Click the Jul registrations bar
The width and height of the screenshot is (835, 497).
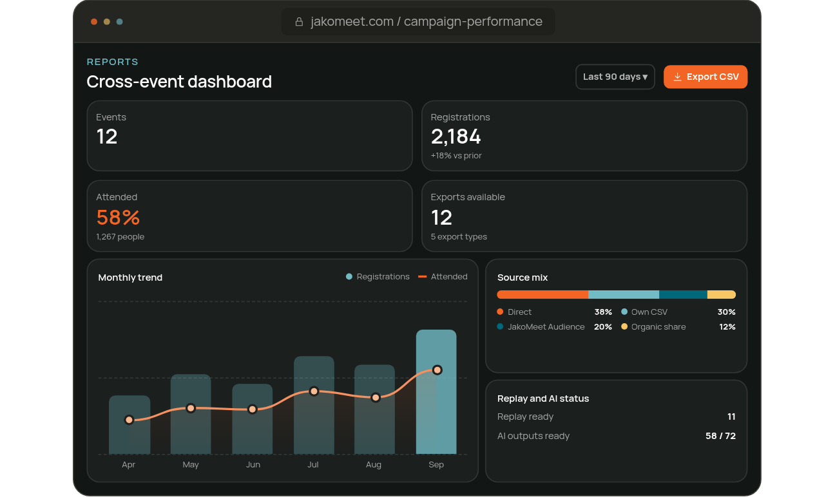(314, 405)
